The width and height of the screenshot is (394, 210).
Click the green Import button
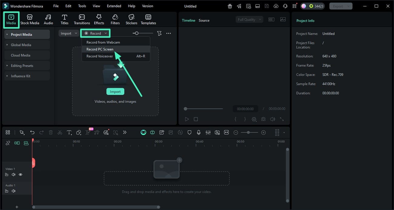click(x=115, y=92)
